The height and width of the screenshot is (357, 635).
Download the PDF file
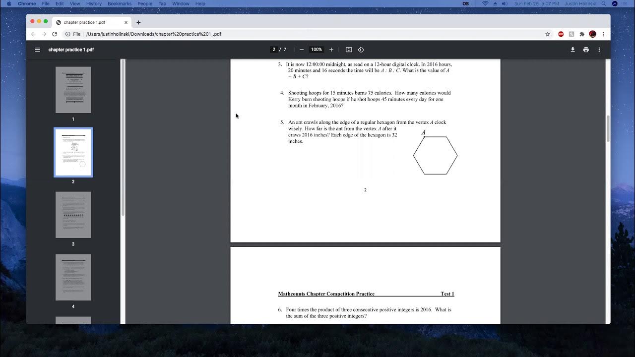(572, 50)
